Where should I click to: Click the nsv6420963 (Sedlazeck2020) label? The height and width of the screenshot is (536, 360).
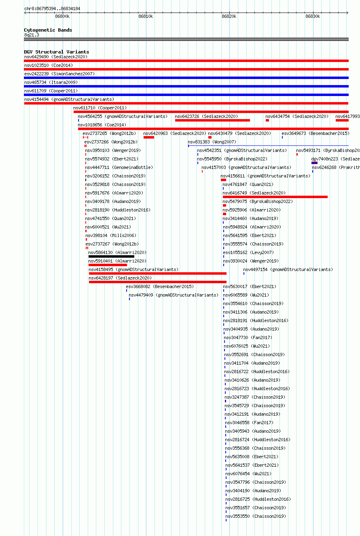175,134
